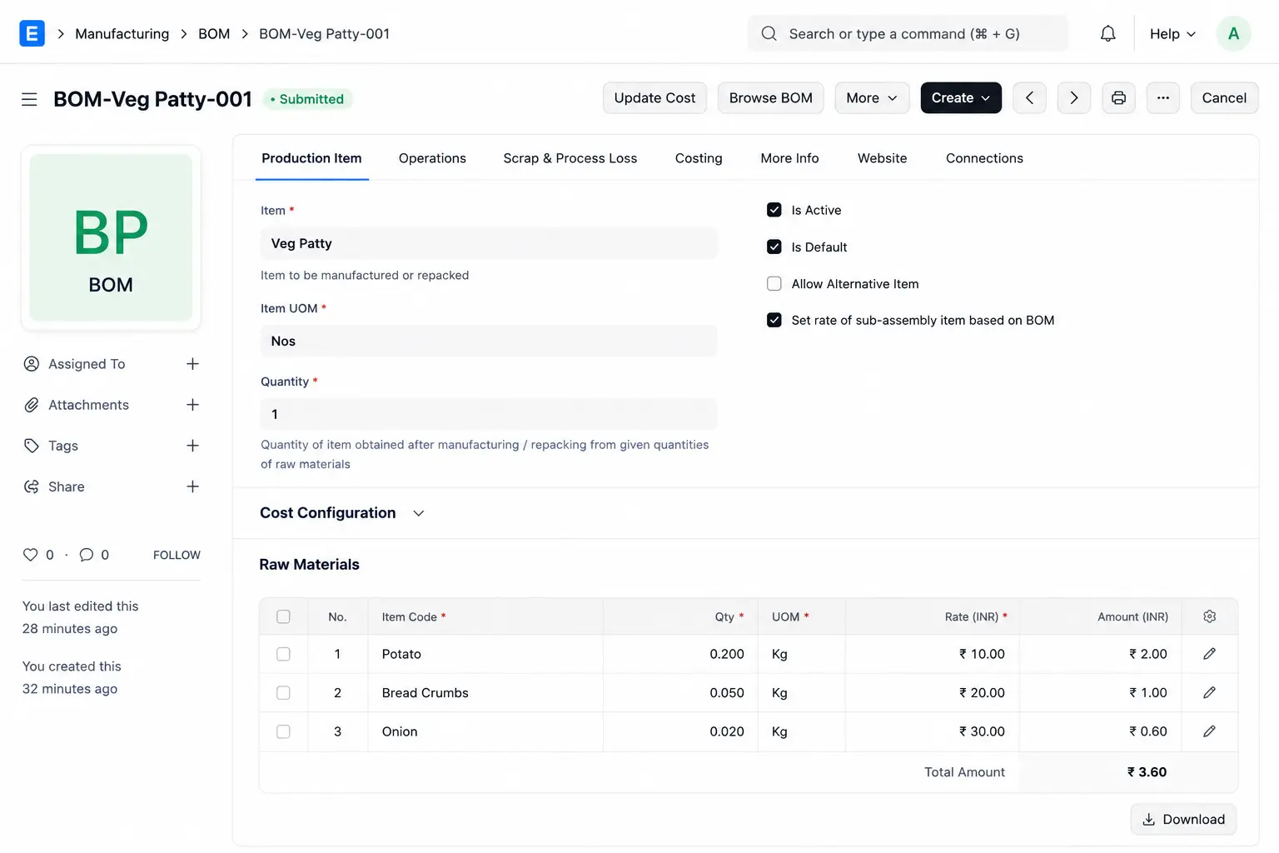Viewport: 1279px width, 853px height.
Task: Like this document heart icon
Action: pos(31,555)
